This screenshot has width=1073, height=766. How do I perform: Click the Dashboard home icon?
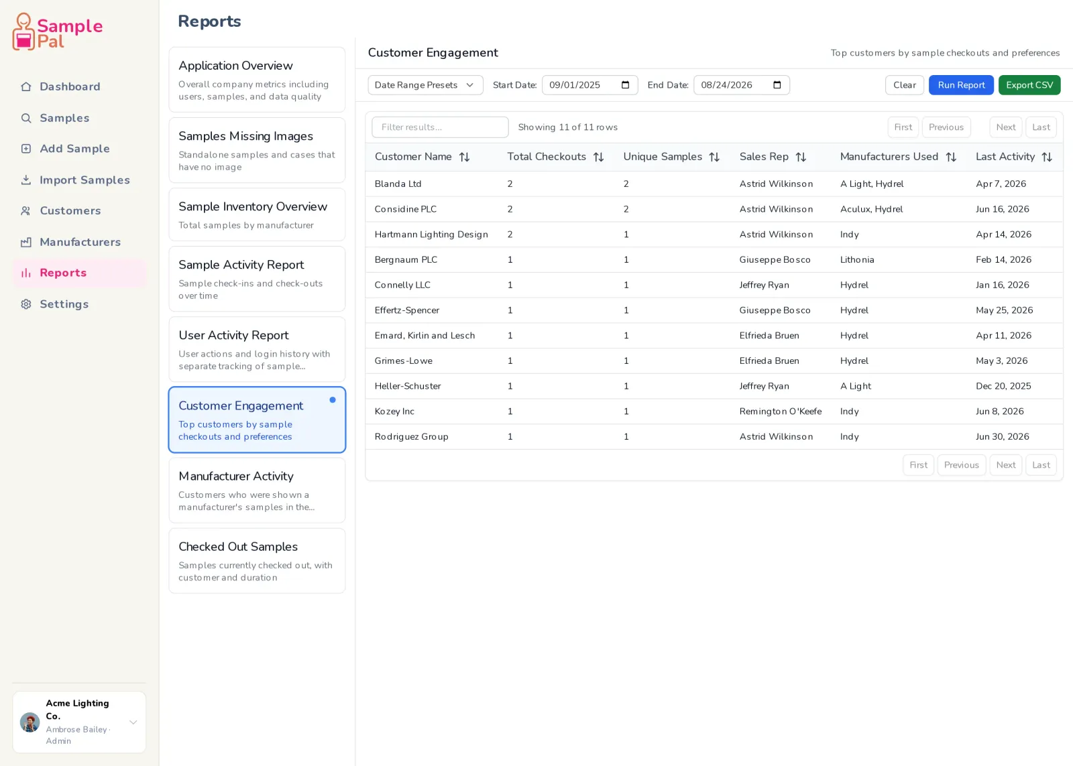pyautogui.click(x=26, y=86)
